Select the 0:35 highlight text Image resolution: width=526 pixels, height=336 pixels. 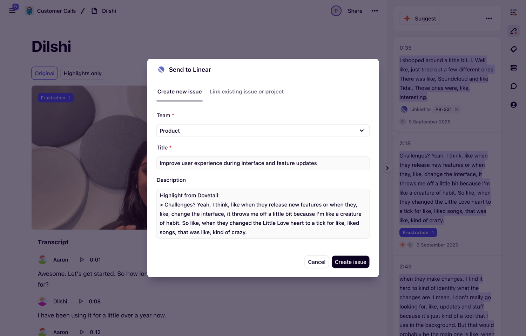point(447,79)
